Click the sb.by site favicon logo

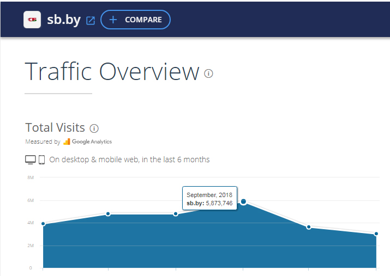[32, 20]
